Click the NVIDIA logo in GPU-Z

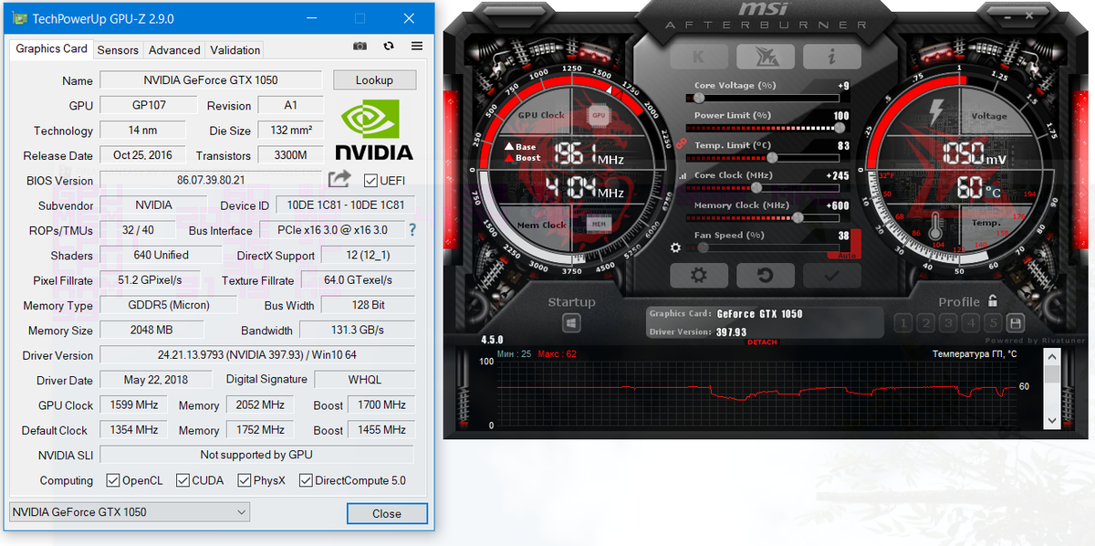(374, 131)
